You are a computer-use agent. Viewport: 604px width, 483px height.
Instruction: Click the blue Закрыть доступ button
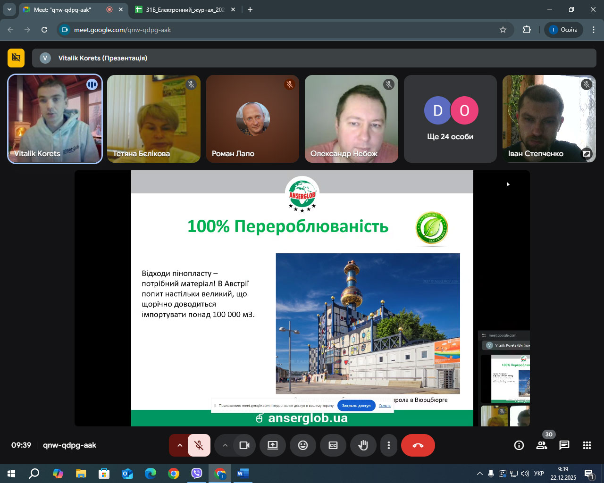coord(356,406)
